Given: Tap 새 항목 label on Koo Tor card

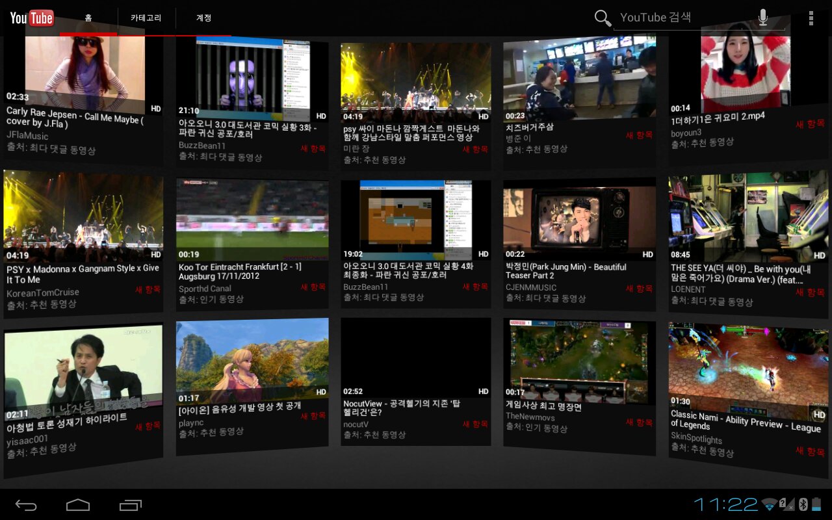Looking at the screenshot, I should [x=313, y=287].
